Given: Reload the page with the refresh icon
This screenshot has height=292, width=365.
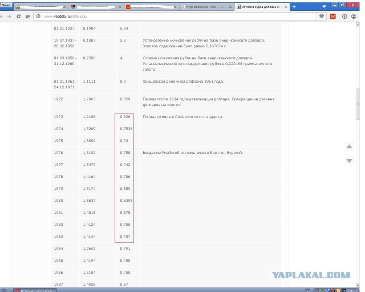Looking at the screenshot, I should pos(19,17).
